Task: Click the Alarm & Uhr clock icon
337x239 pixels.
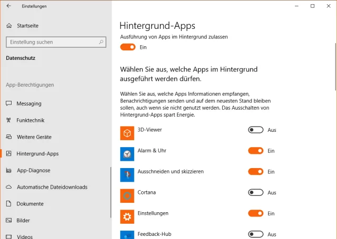Action: pyautogui.click(x=127, y=154)
